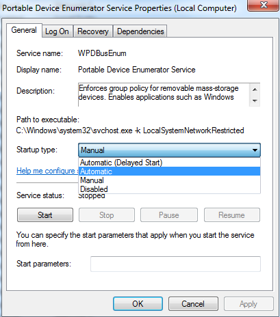This screenshot has width=280, height=317.
Task: Click the greyed-out Stop button
Action: [107, 215]
